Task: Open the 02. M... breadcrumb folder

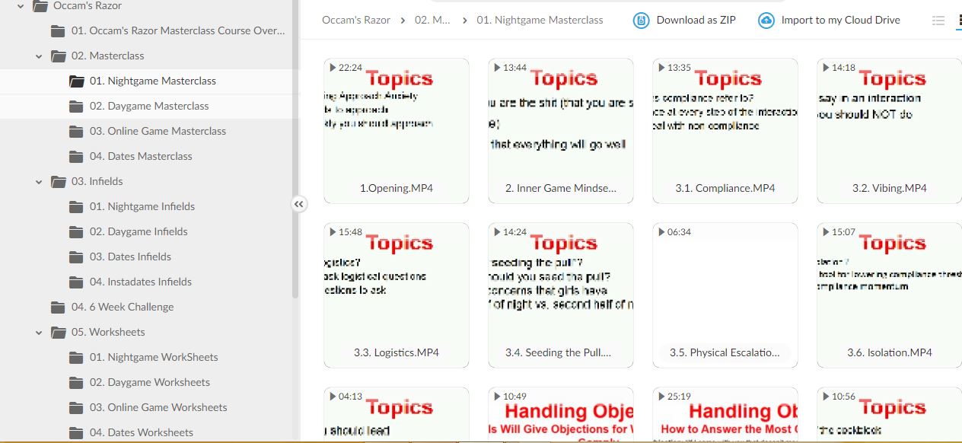Action: coord(432,21)
